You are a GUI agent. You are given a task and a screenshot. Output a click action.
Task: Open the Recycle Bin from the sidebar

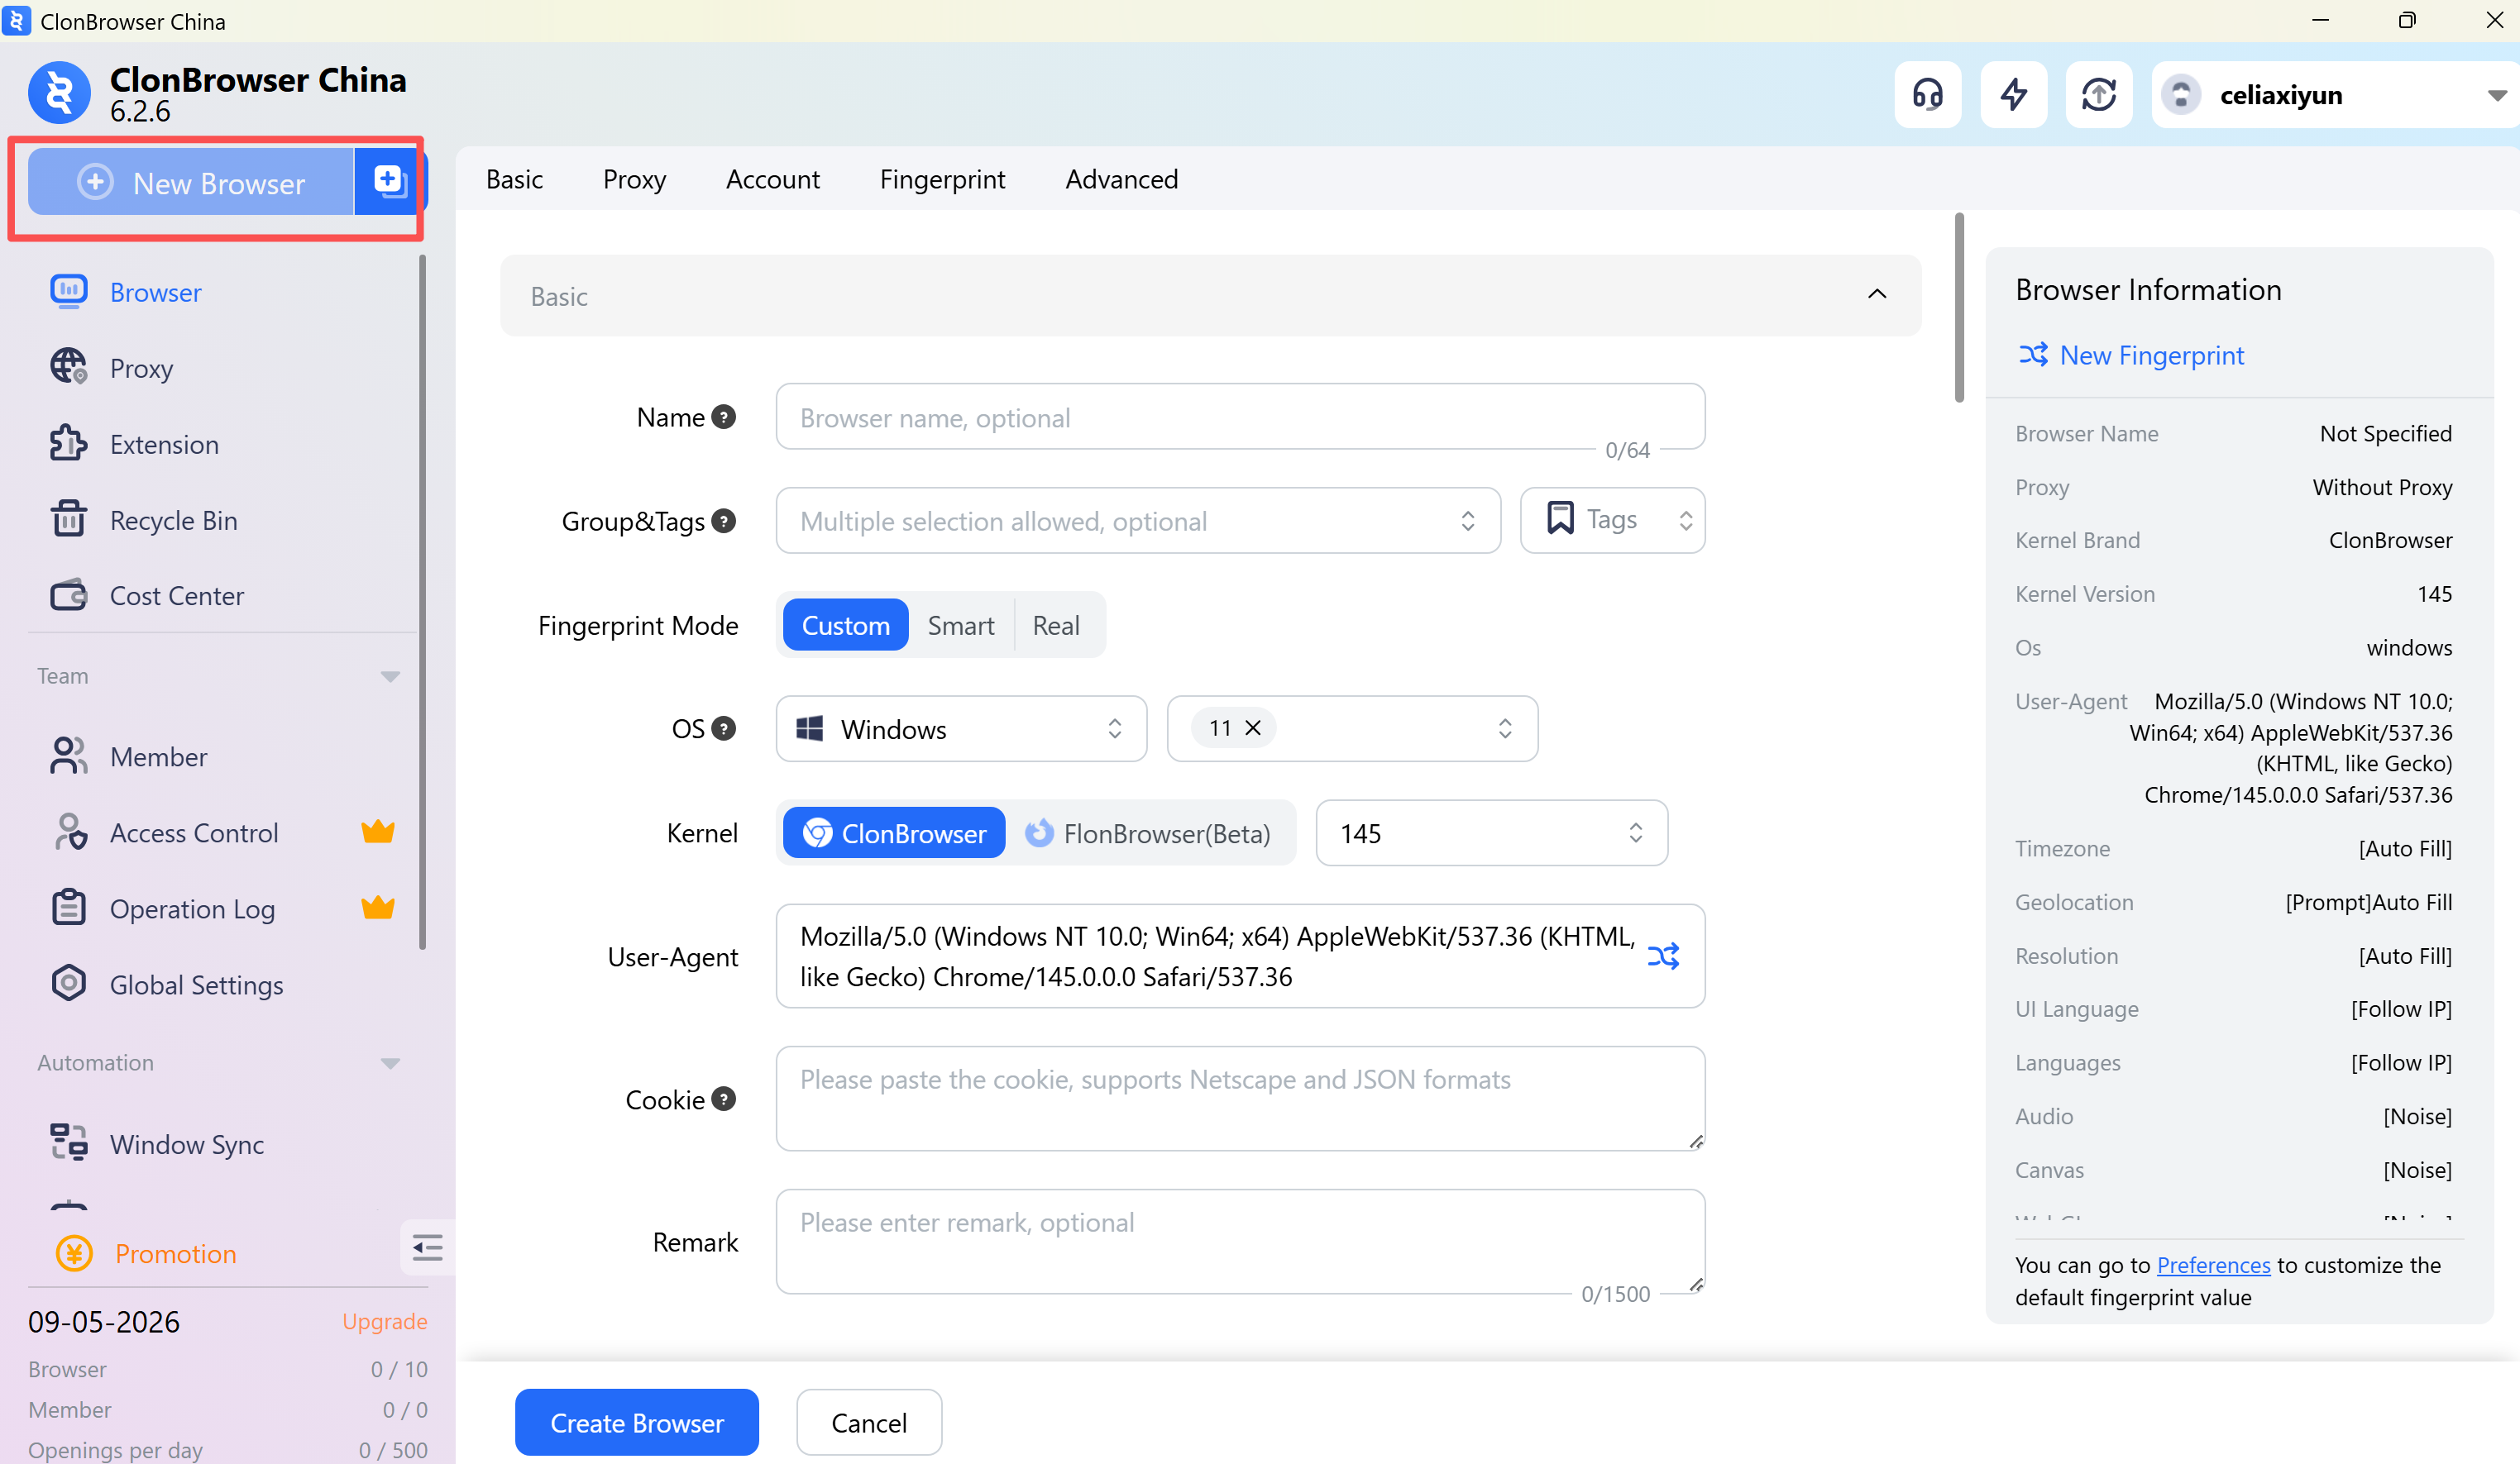pos(173,521)
